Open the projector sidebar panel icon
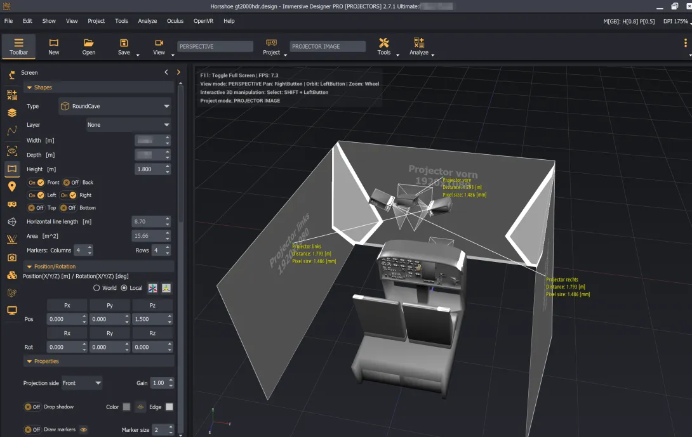692x437 pixels. tap(12, 204)
